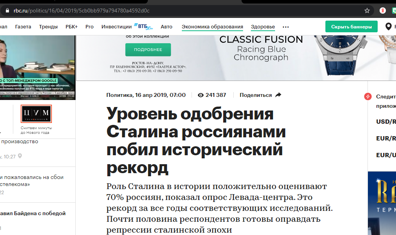Screen dimensions: 396x235
Task: Click the ЦУМ logo advertisement
Action: [x=36, y=114]
